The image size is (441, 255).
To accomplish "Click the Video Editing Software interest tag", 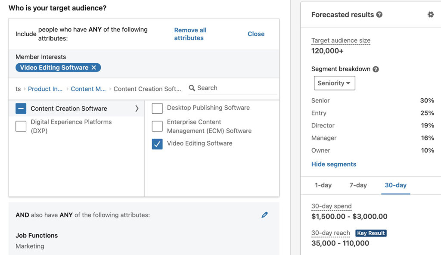I will 58,68.
